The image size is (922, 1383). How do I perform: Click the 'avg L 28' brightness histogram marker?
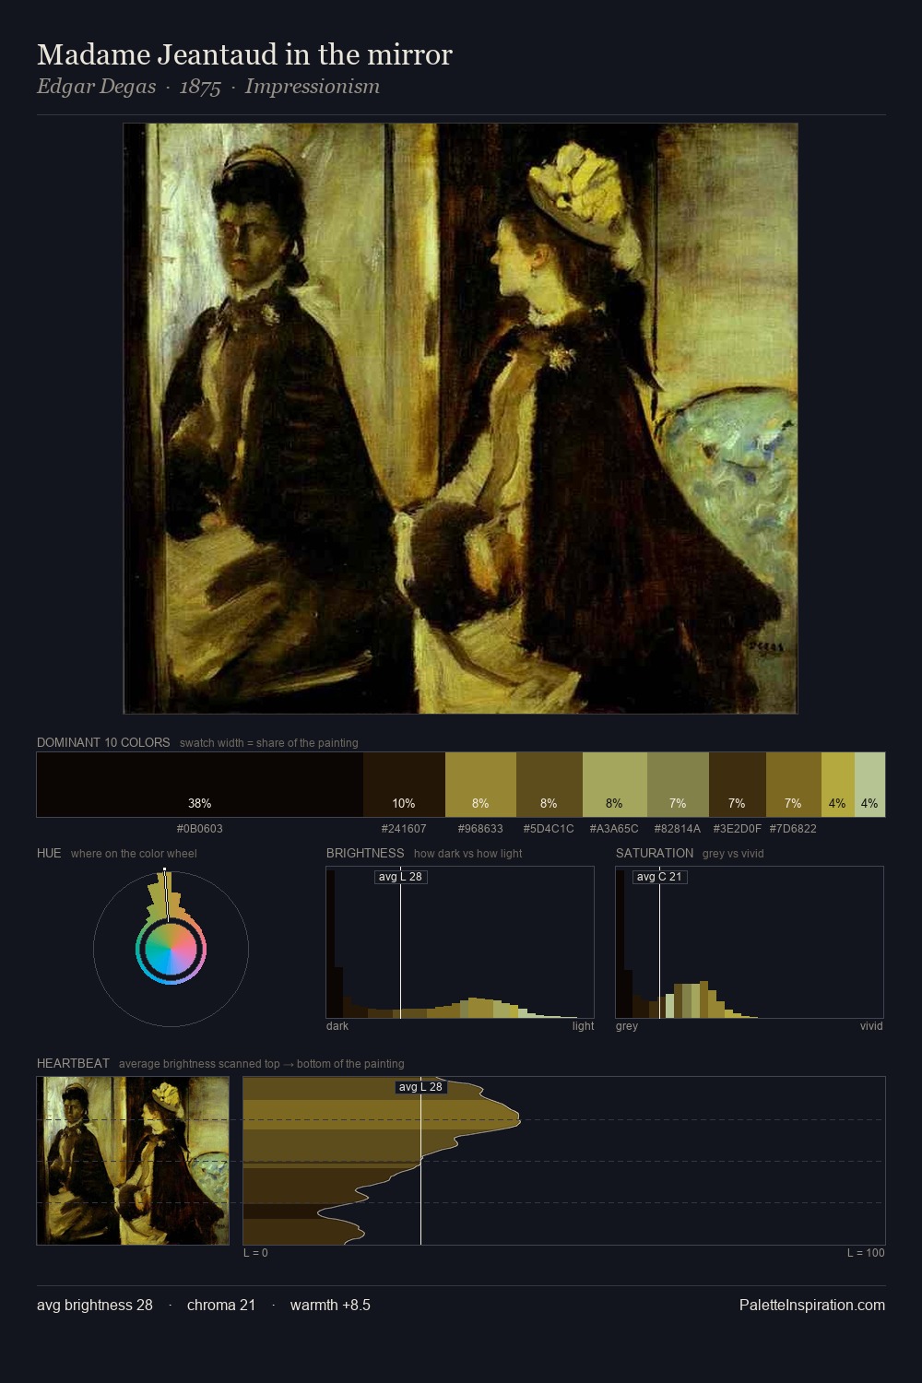pos(401,877)
